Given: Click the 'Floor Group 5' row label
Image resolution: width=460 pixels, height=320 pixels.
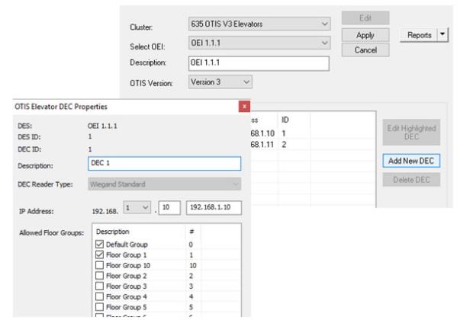Looking at the screenshot, I should coord(126,307).
